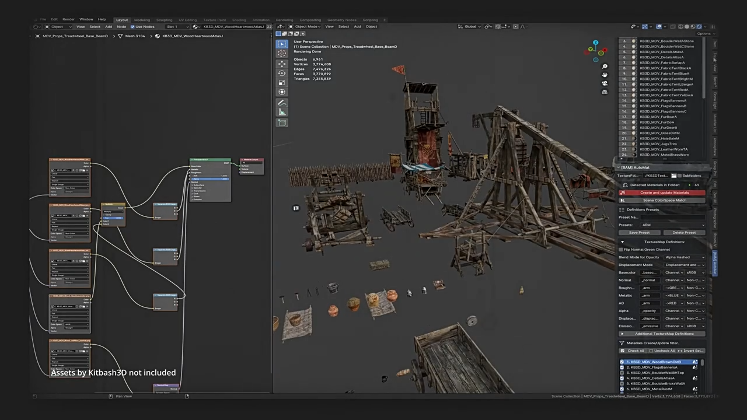Click the Save Preset button
Screen dimensions: 747x420
640,233
